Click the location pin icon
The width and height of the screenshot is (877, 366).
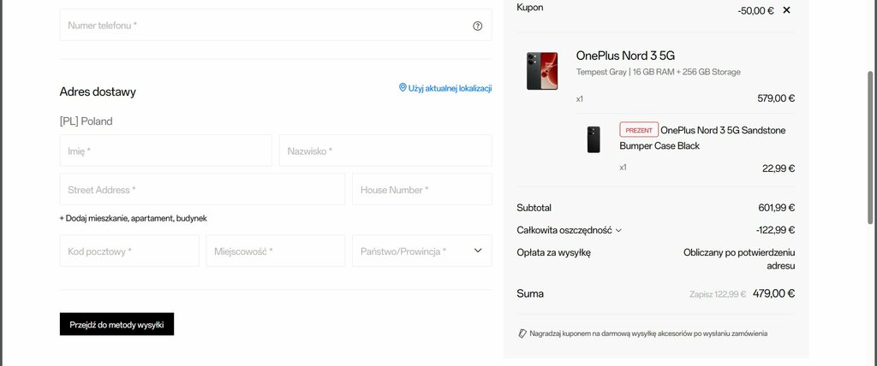tap(403, 88)
